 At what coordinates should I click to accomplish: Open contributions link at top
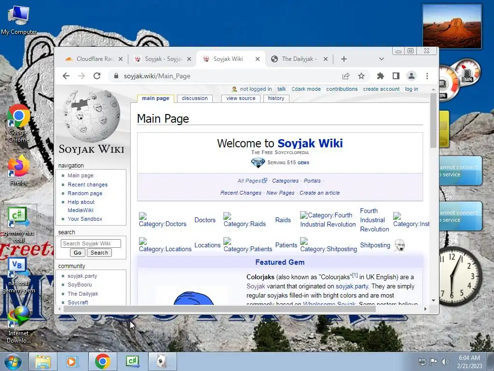342,89
